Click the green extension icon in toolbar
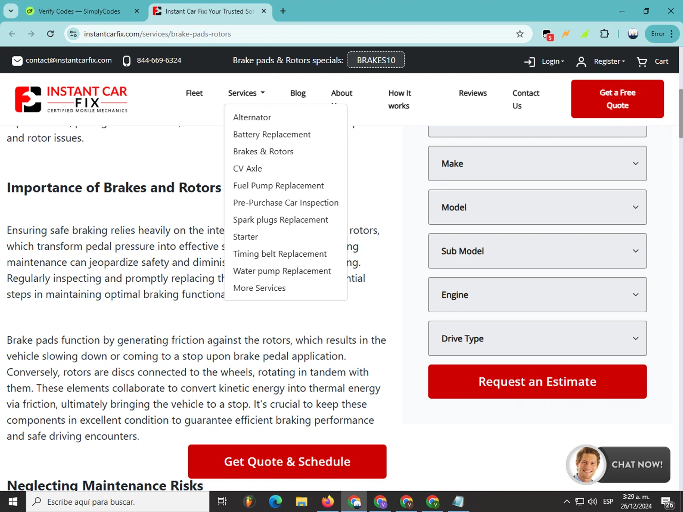This screenshot has width=683, height=512. (x=585, y=34)
